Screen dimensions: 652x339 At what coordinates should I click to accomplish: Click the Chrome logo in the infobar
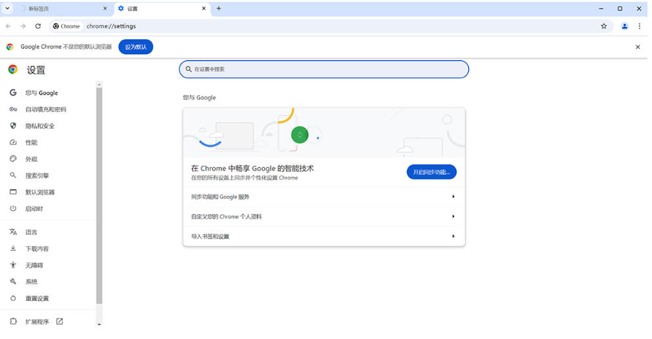pyautogui.click(x=10, y=47)
